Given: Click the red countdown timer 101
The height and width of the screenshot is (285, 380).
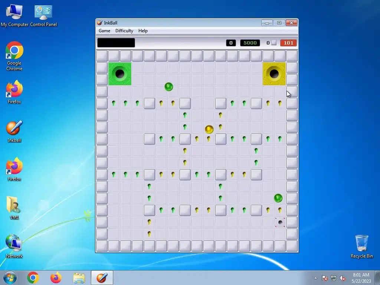Looking at the screenshot, I should click(x=288, y=43).
